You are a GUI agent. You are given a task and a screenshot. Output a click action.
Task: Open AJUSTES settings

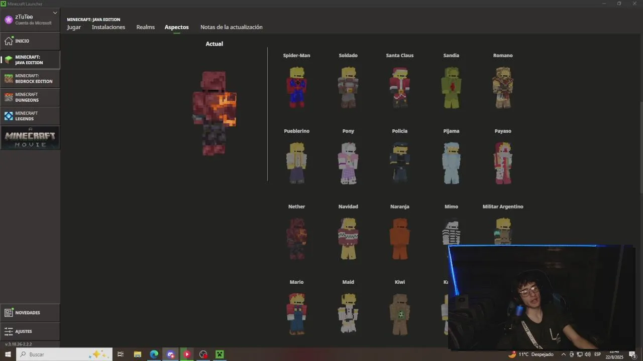pyautogui.click(x=30, y=331)
